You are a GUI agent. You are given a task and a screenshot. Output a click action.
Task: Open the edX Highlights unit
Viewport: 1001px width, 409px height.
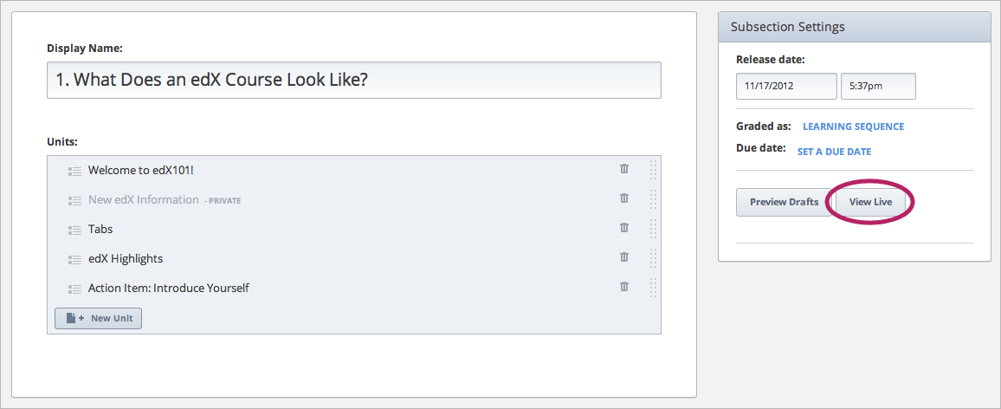click(x=126, y=259)
